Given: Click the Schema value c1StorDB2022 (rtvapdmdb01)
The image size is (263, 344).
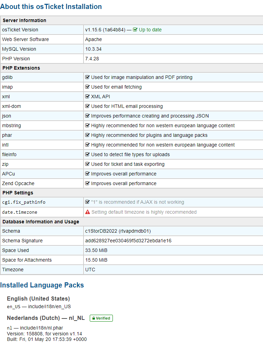Looking at the screenshot, I should pyautogui.click(x=118, y=231).
